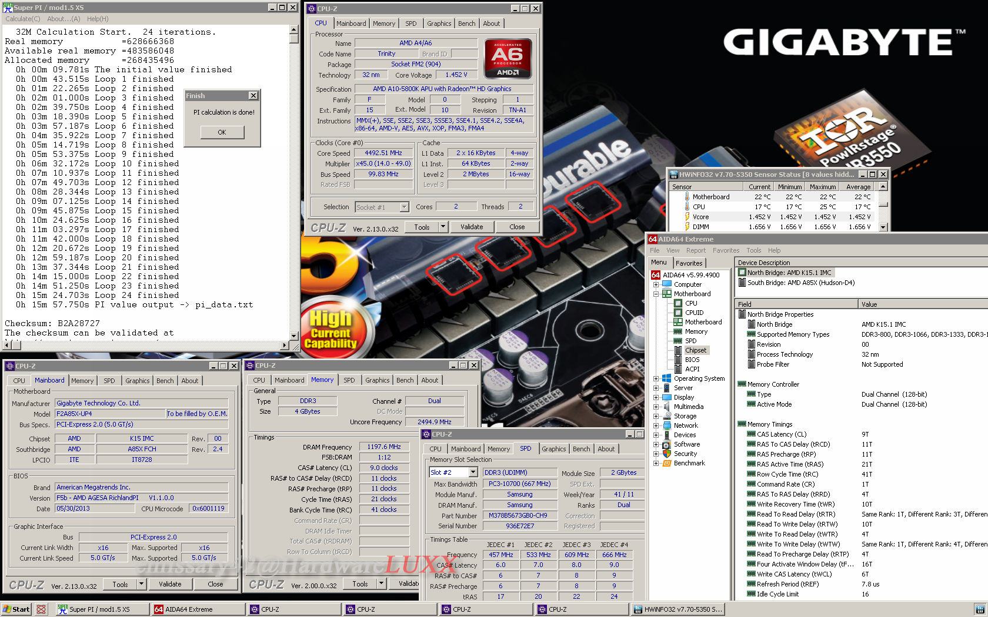Click the 'F2A85X-UP4' mainboard model field
This screenshot has width=988, height=617.
click(110, 414)
